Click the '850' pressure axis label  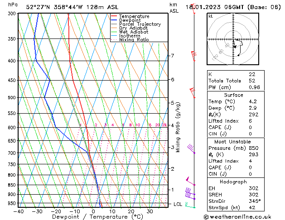coord(13,185)
